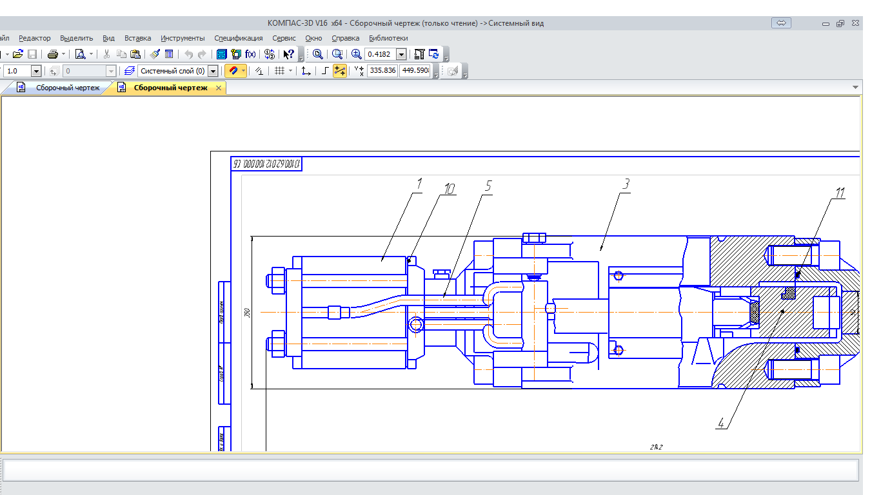Toggle the grid display icon
Image resolution: width=881 pixels, height=495 pixels.
pyautogui.click(x=279, y=71)
